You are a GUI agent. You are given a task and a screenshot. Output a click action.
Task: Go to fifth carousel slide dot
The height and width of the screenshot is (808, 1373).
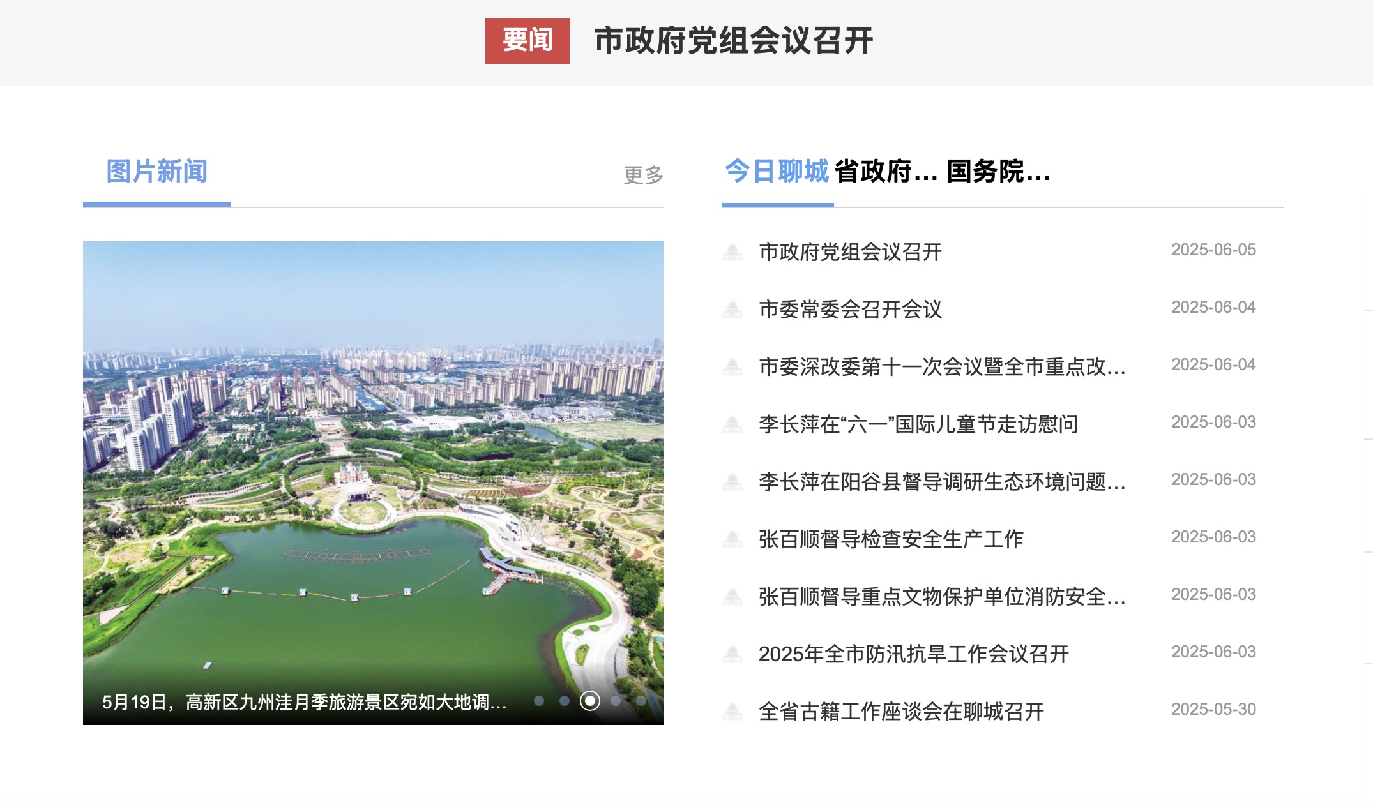click(x=641, y=701)
